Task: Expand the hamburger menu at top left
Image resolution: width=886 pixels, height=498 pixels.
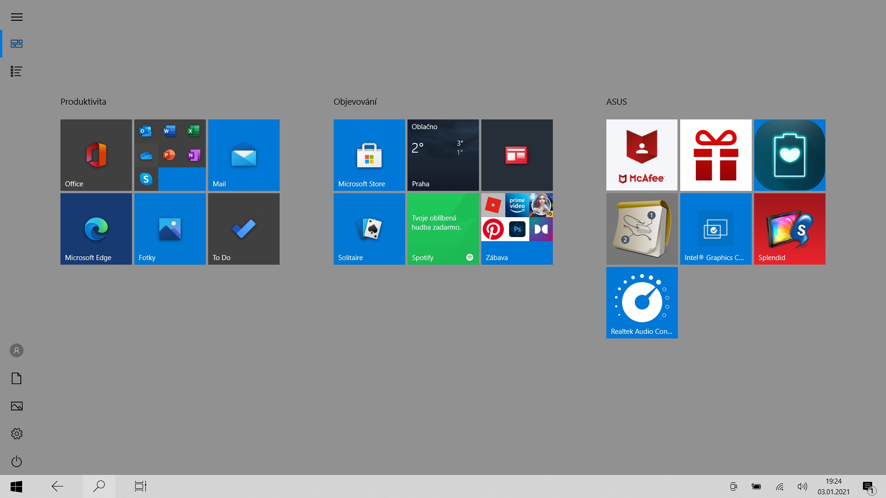Action: pos(17,17)
